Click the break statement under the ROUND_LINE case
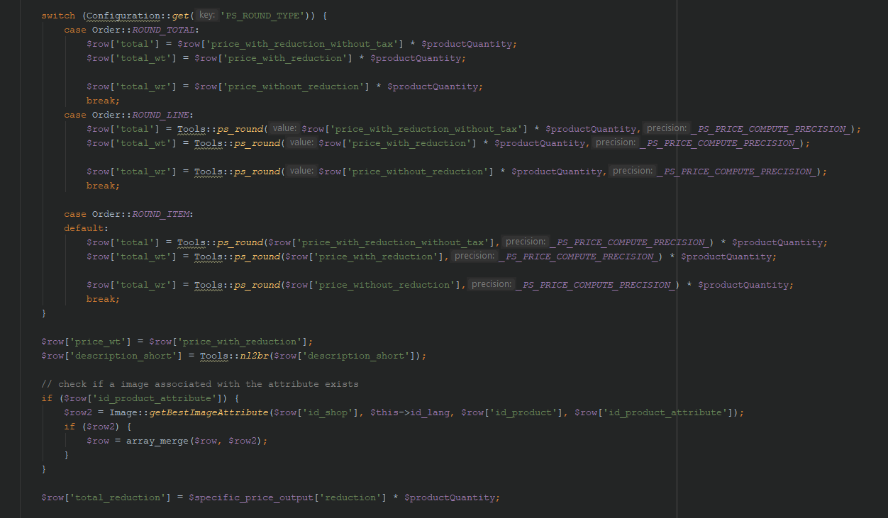888x518 pixels. coord(104,186)
